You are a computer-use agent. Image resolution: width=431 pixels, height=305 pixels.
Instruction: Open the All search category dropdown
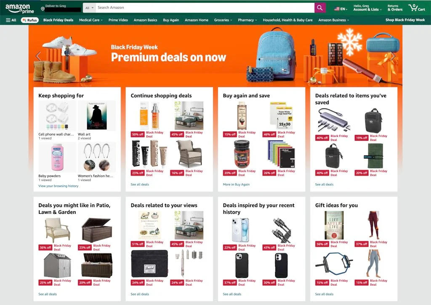click(89, 8)
